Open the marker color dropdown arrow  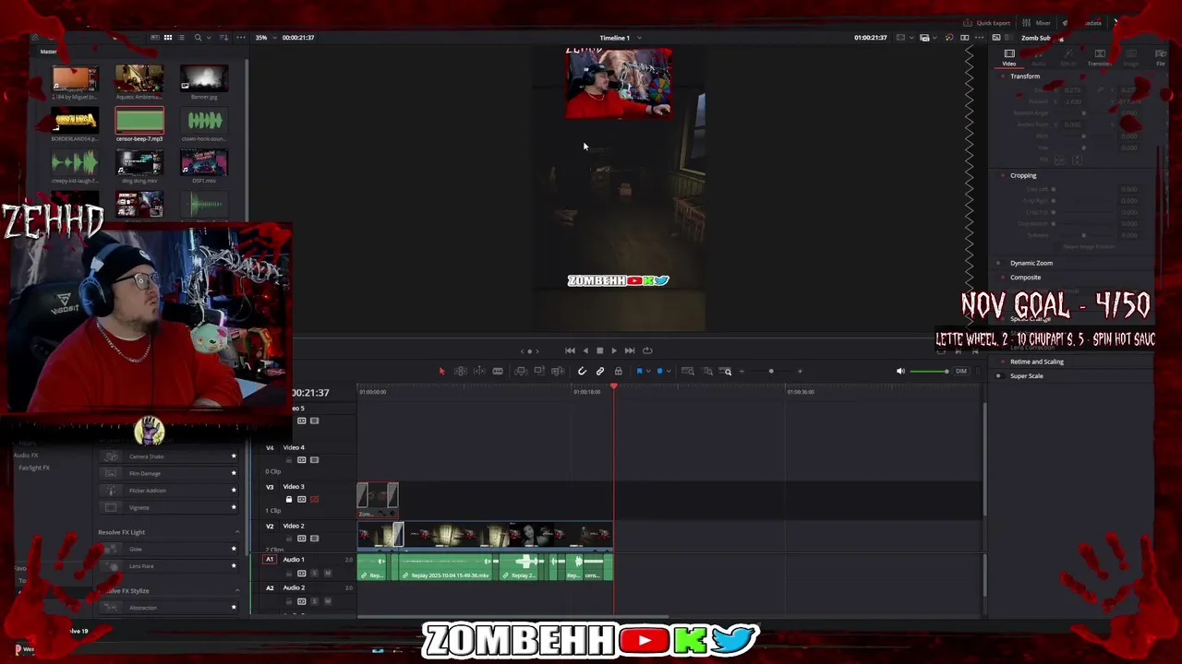[x=669, y=371]
